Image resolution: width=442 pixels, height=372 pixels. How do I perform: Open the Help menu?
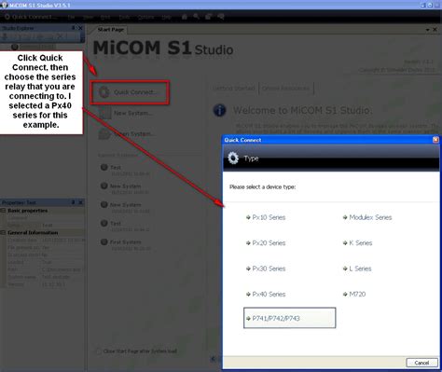166,17
